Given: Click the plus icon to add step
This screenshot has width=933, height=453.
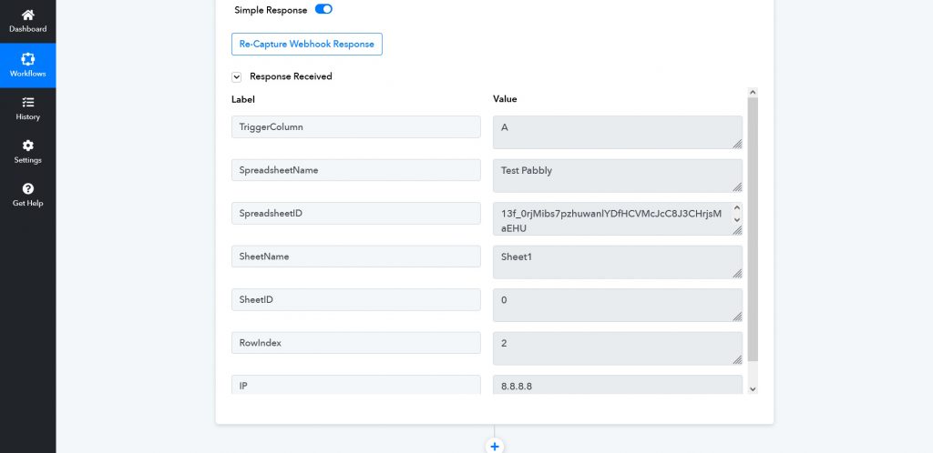Looking at the screenshot, I should tap(495, 446).
